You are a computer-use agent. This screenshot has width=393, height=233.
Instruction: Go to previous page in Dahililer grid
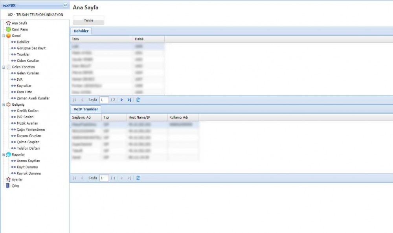click(x=82, y=99)
